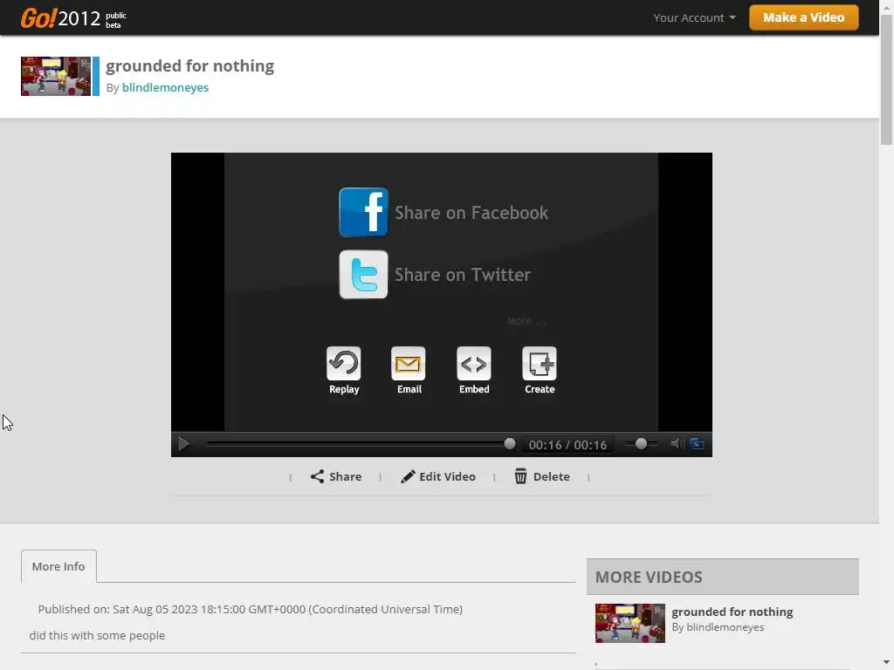Click the Facebook share icon in the player
The height and width of the screenshot is (670, 894).
tap(363, 212)
